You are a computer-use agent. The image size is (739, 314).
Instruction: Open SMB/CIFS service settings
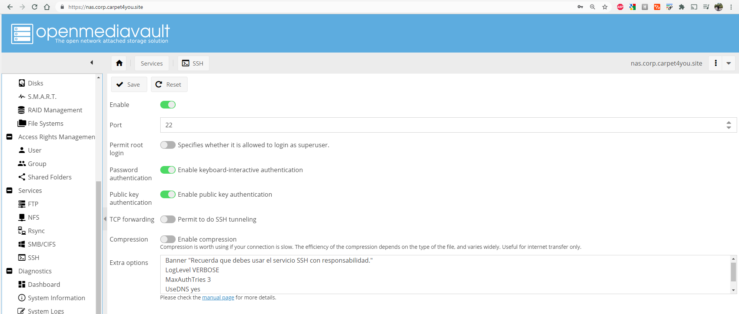pos(42,244)
